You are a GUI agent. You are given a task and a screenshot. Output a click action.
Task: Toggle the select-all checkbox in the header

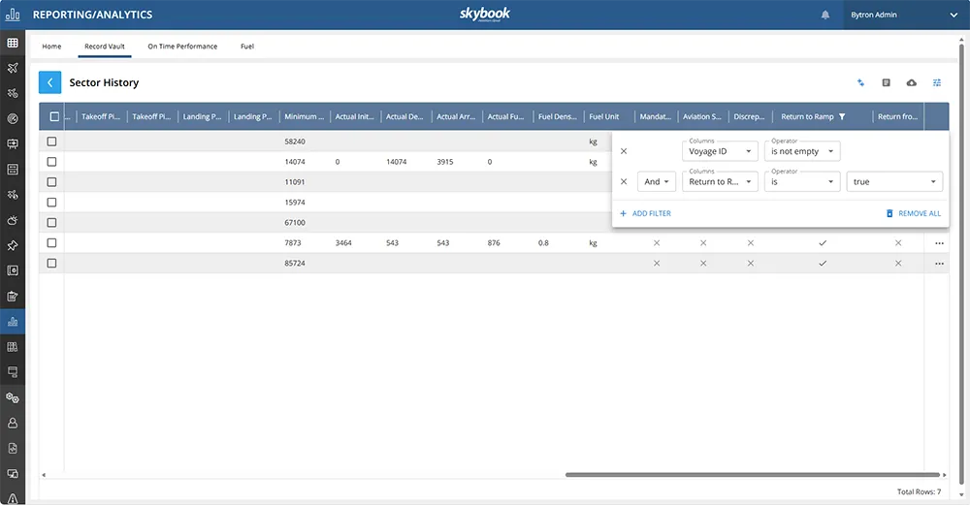tap(54, 117)
